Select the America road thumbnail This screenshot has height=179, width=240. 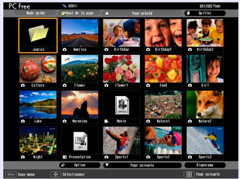[80, 33]
